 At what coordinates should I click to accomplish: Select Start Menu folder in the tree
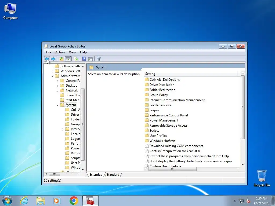(70, 100)
